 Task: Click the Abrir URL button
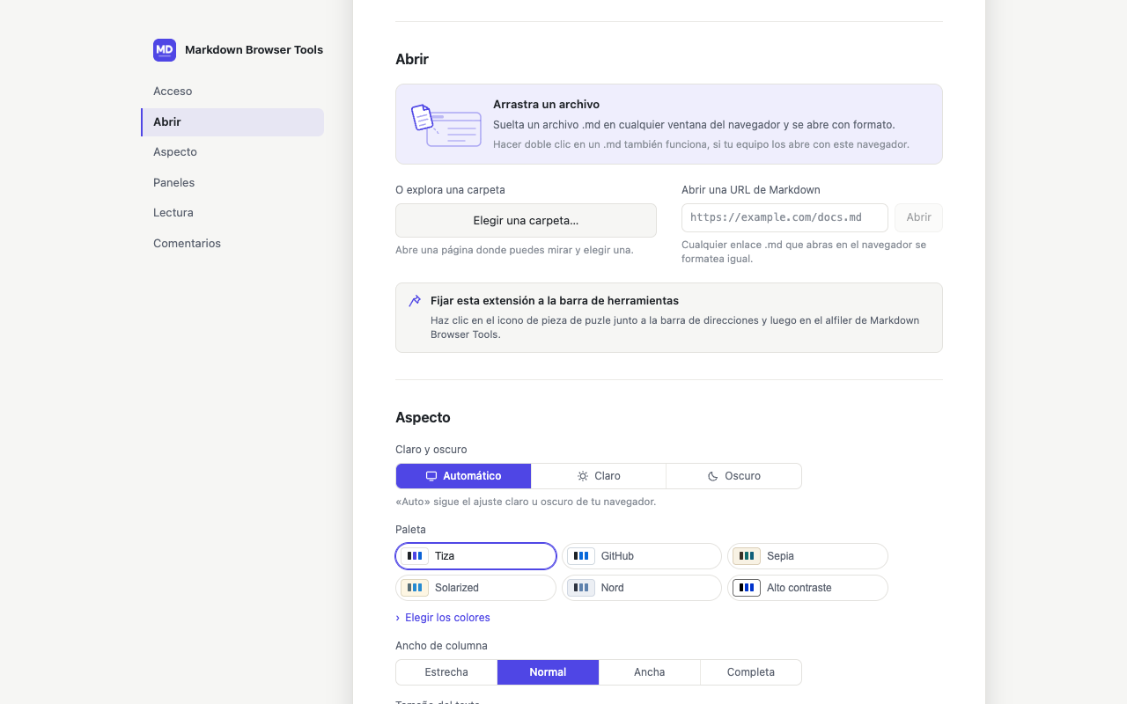pos(918,217)
